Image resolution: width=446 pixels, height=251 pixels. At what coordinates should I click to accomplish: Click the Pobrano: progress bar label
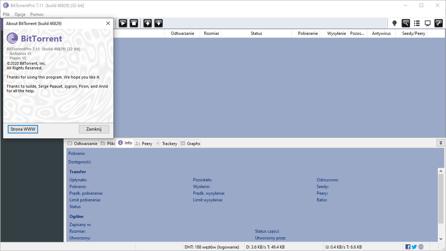click(x=77, y=153)
